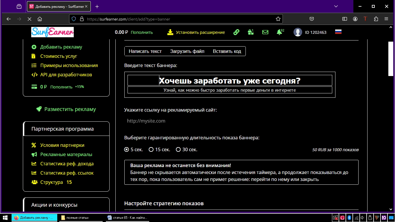Click the user avatar icon
The image size is (395, 222).
tap(298, 32)
